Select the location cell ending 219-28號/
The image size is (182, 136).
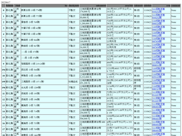pos(44,64)
